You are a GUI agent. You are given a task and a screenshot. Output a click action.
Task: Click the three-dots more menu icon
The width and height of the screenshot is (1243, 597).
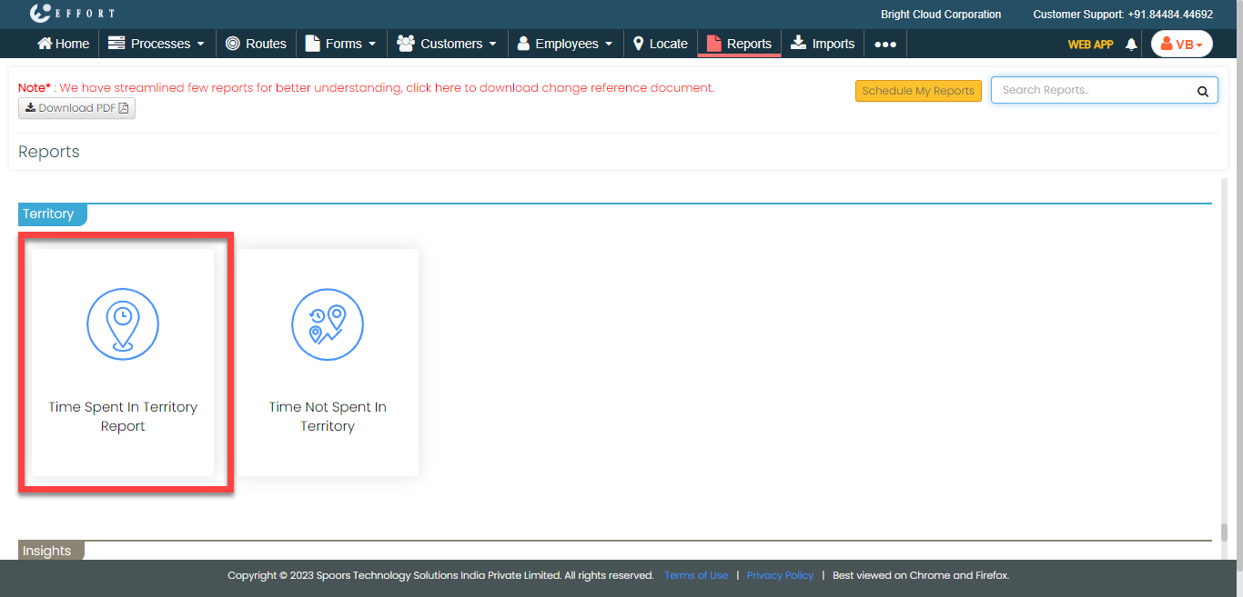885,44
